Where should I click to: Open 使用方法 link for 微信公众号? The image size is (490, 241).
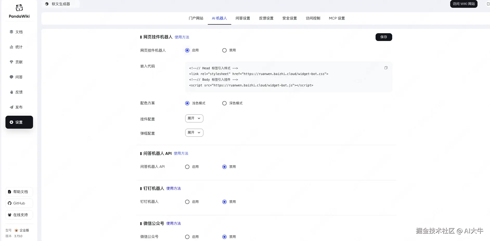[173, 223]
